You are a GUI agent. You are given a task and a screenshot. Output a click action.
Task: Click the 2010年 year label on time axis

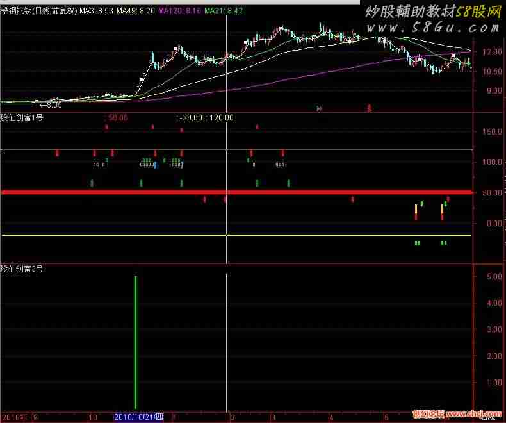coord(15,417)
